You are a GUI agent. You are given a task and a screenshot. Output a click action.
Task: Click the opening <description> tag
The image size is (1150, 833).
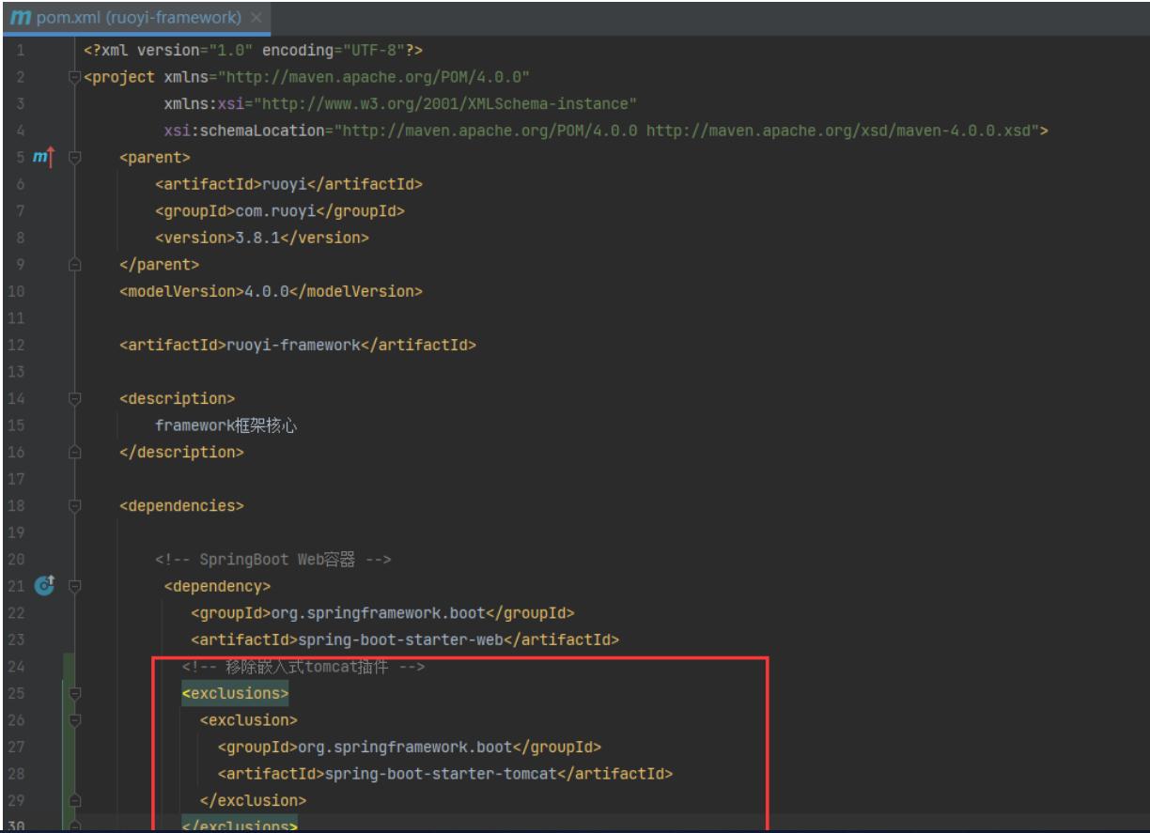click(178, 399)
